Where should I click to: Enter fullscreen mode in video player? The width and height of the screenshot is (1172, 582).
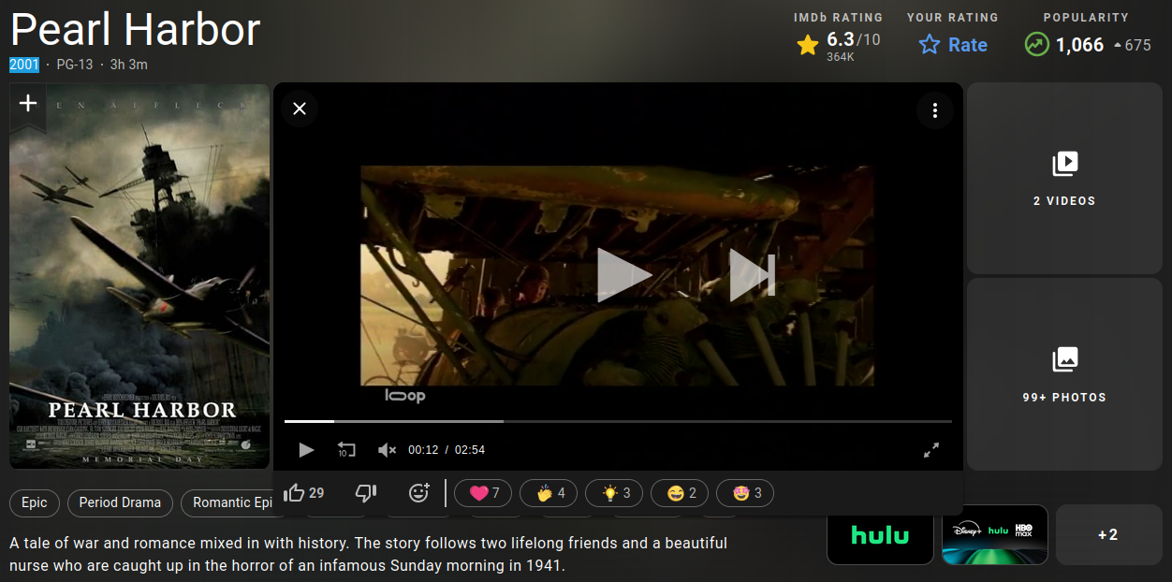(x=931, y=450)
